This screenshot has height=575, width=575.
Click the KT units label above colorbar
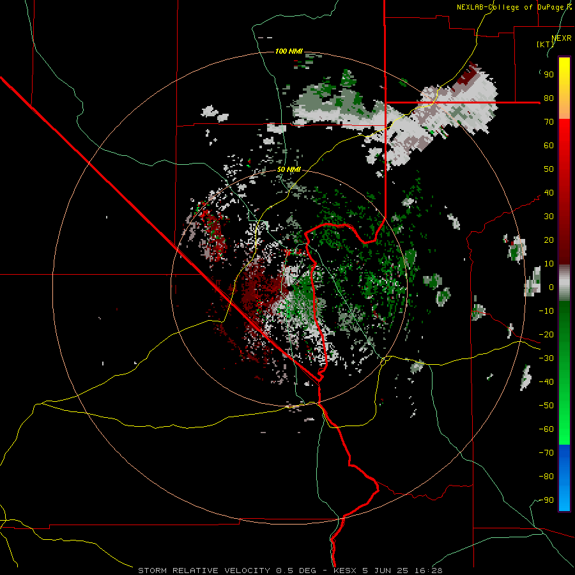[546, 44]
